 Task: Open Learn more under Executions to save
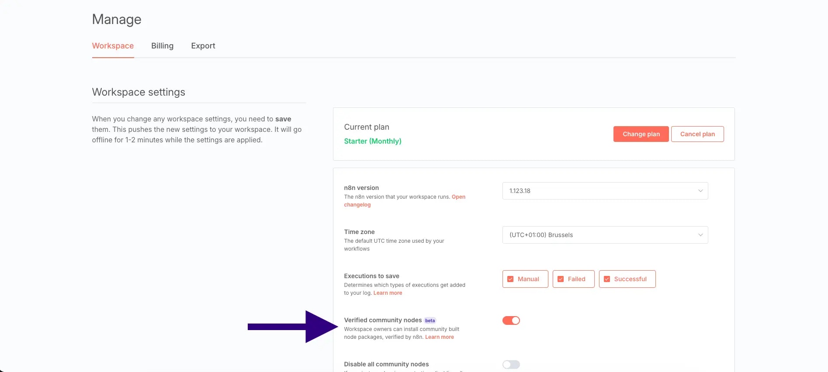388,293
